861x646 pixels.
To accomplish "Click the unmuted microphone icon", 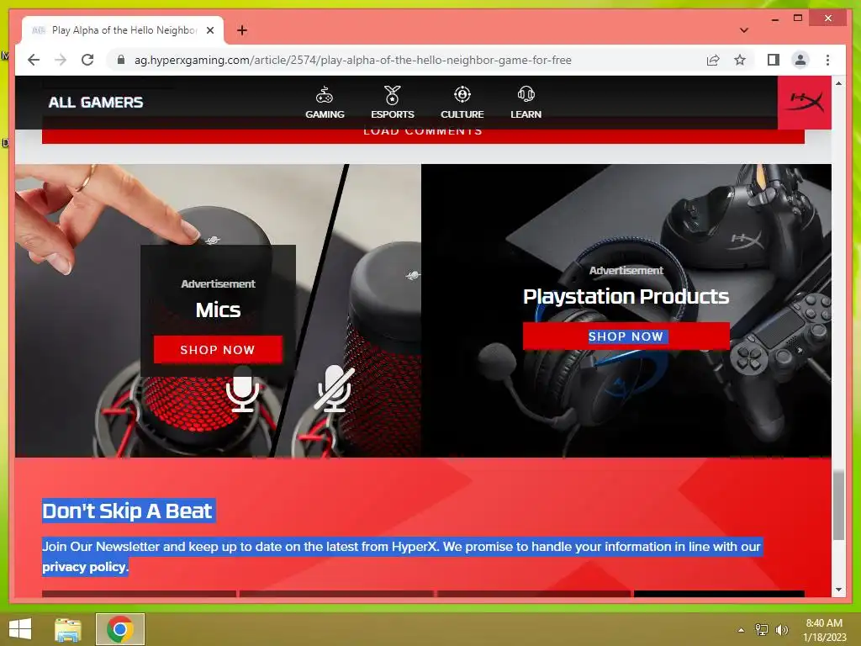I will [242, 388].
